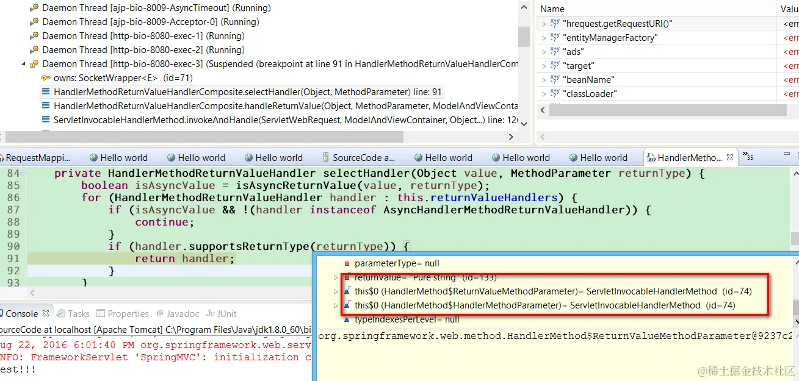The width and height of the screenshot is (799, 381).
Task: Click line number 84 in the editor
Action: (x=13, y=173)
